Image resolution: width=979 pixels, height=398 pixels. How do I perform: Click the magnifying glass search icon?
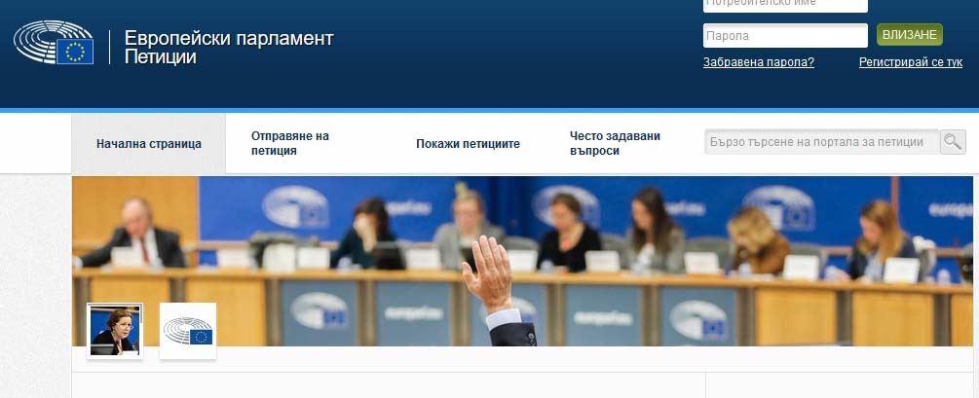tap(953, 142)
